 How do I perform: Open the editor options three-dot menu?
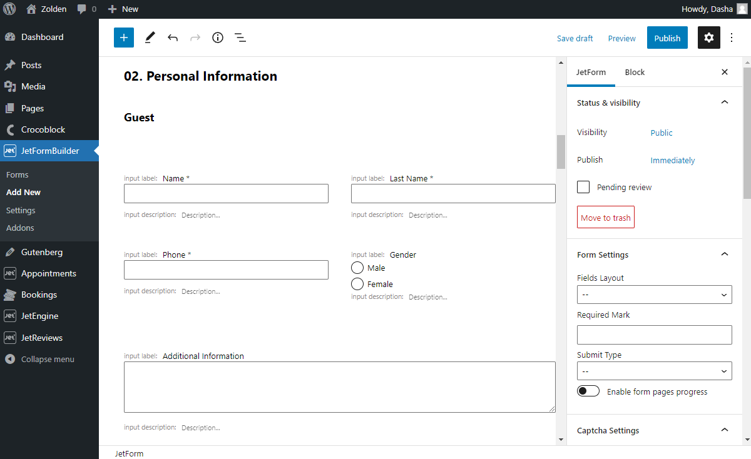tap(732, 38)
